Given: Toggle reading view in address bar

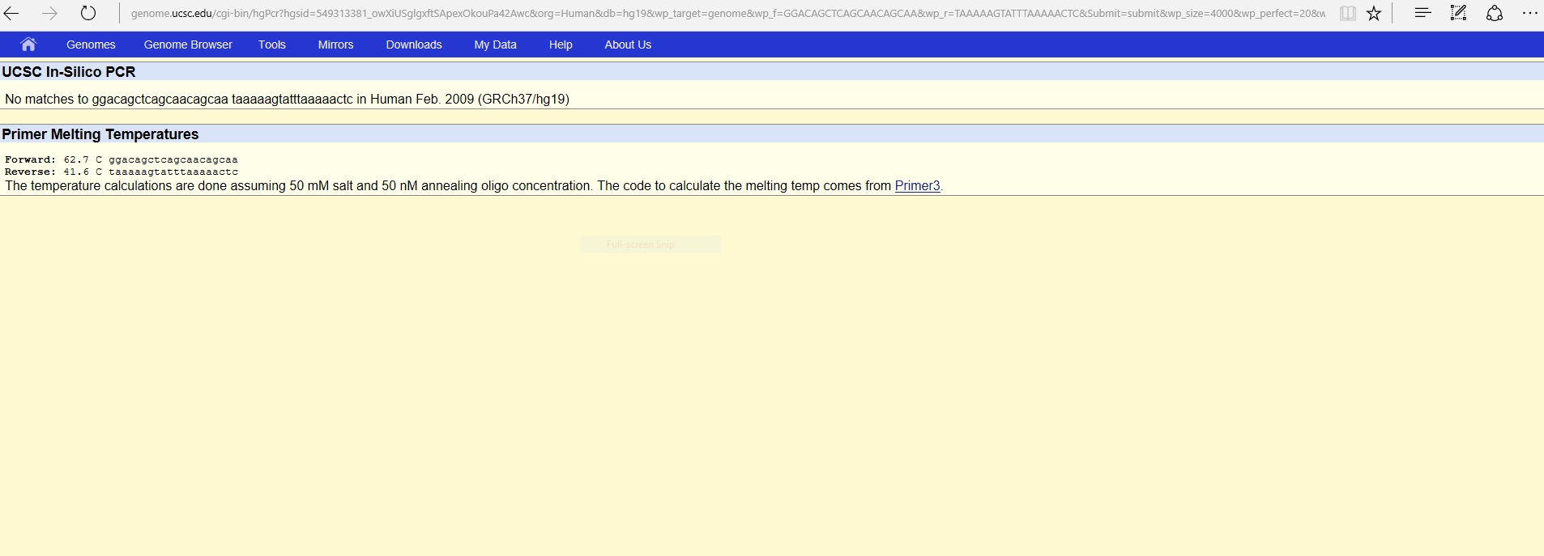Looking at the screenshot, I should (1347, 13).
